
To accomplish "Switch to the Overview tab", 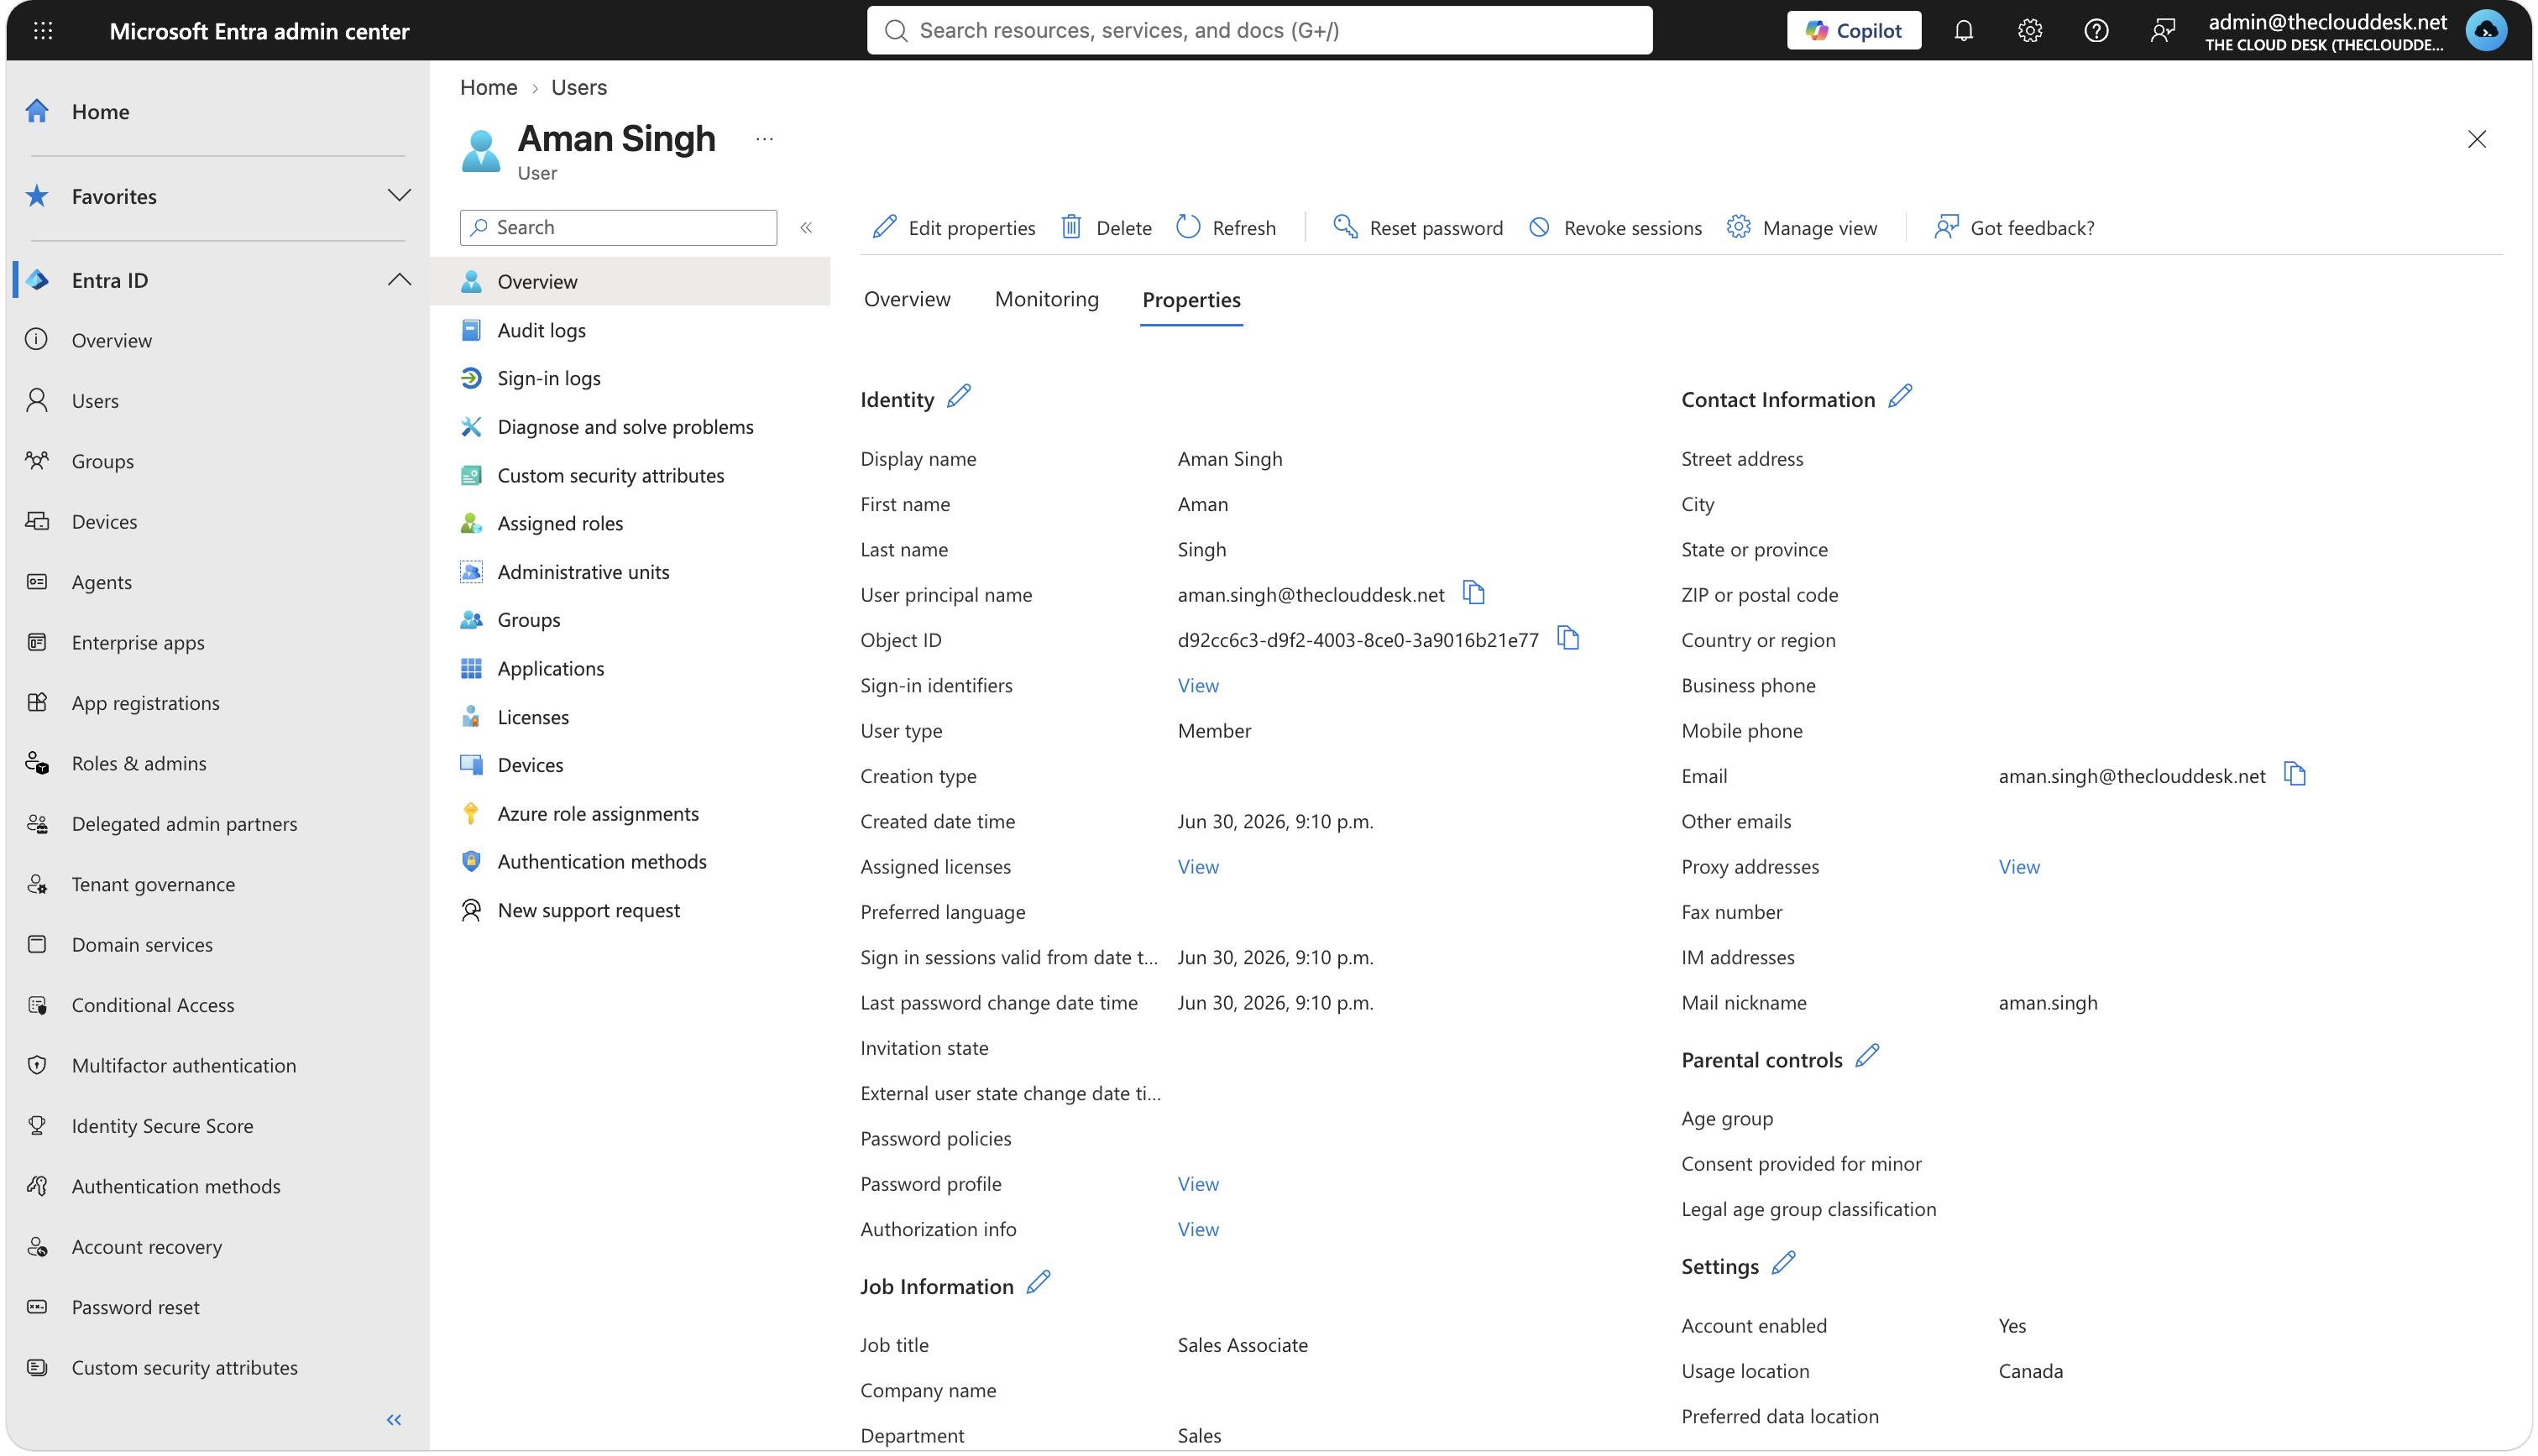I will point(908,299).
